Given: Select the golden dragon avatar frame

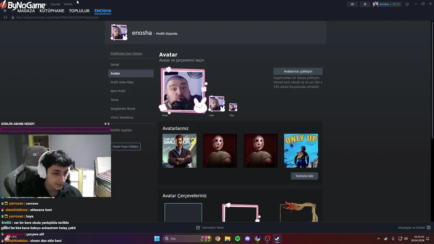Looking at the screenshot, I should (x=299, y=212).
